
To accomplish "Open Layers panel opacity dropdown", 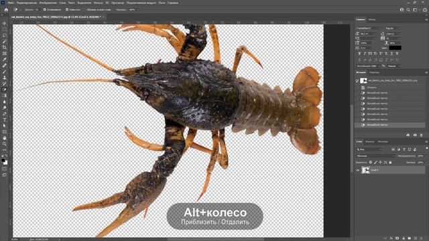I will pos(426,156).
